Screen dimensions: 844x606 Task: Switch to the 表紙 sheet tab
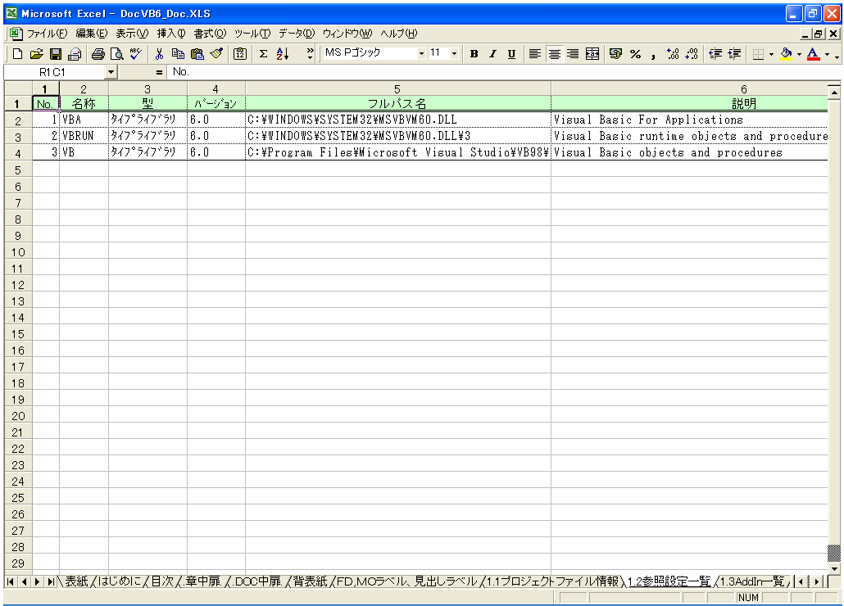[76, 581]
